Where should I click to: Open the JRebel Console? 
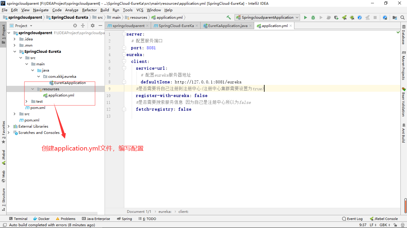383,219
